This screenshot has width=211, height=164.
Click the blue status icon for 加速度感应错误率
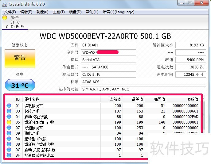pyautogui.click(x=9, y=155)
